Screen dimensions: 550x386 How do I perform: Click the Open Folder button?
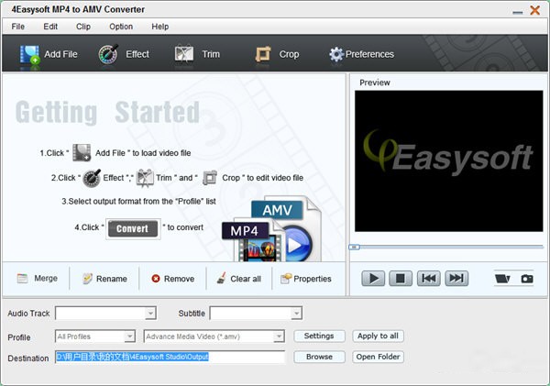[x=378, y=357]
